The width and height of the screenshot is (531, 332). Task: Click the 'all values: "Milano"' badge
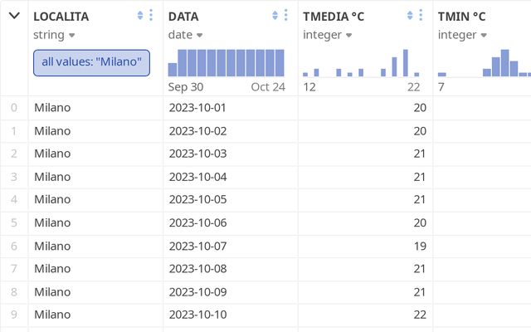(x=91, y=62)
